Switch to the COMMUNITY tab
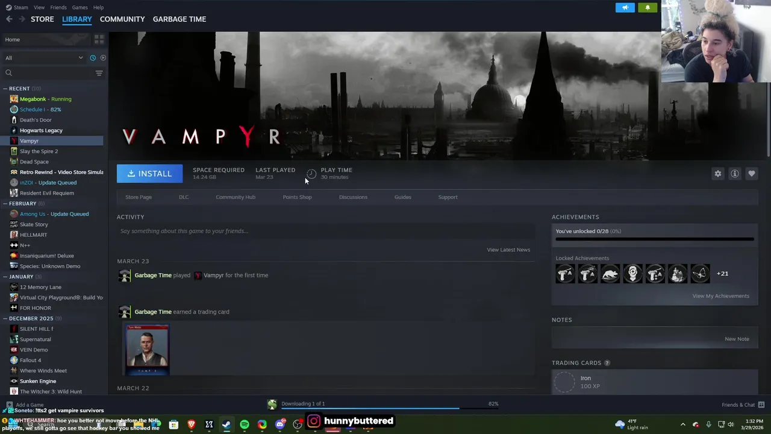This screenshot has width=771, height=434. pyautogui.click(x=122, y=19)
